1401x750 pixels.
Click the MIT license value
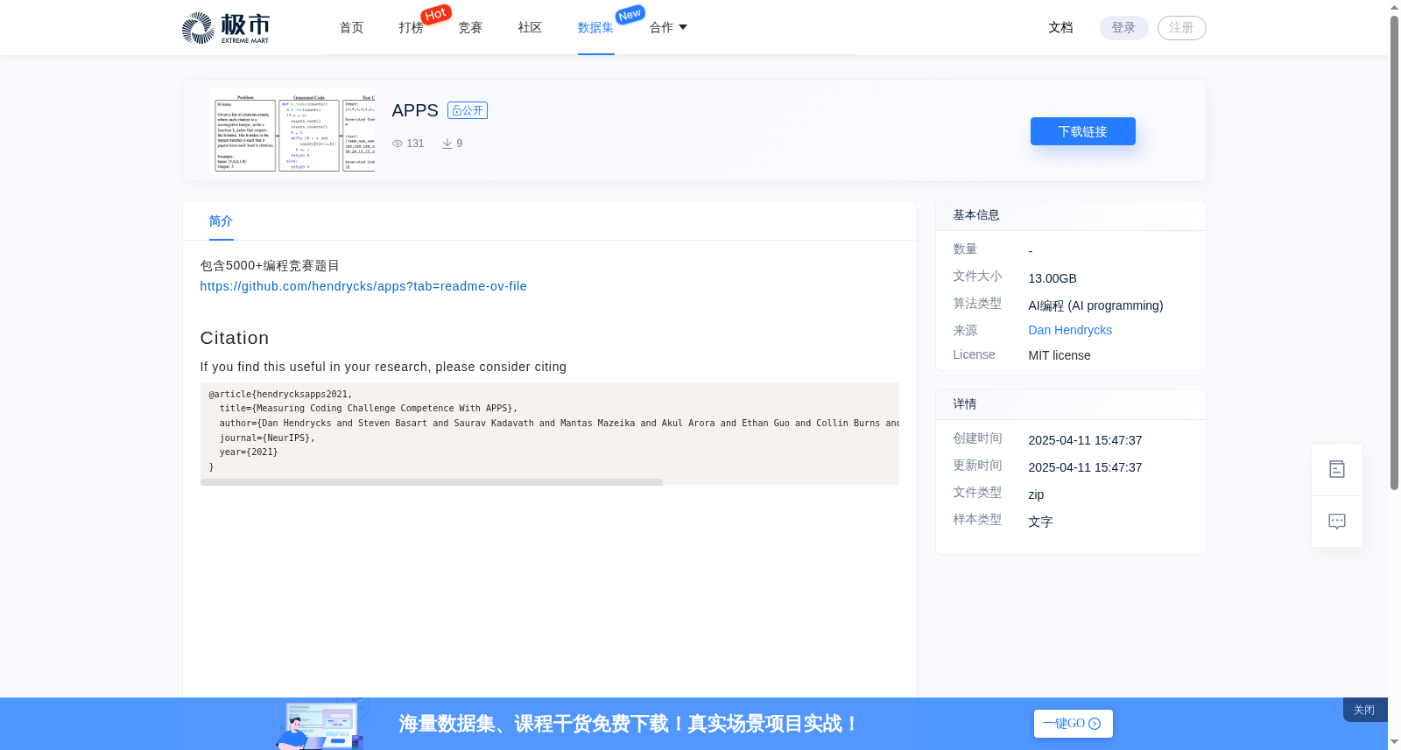coord(1060,355)
